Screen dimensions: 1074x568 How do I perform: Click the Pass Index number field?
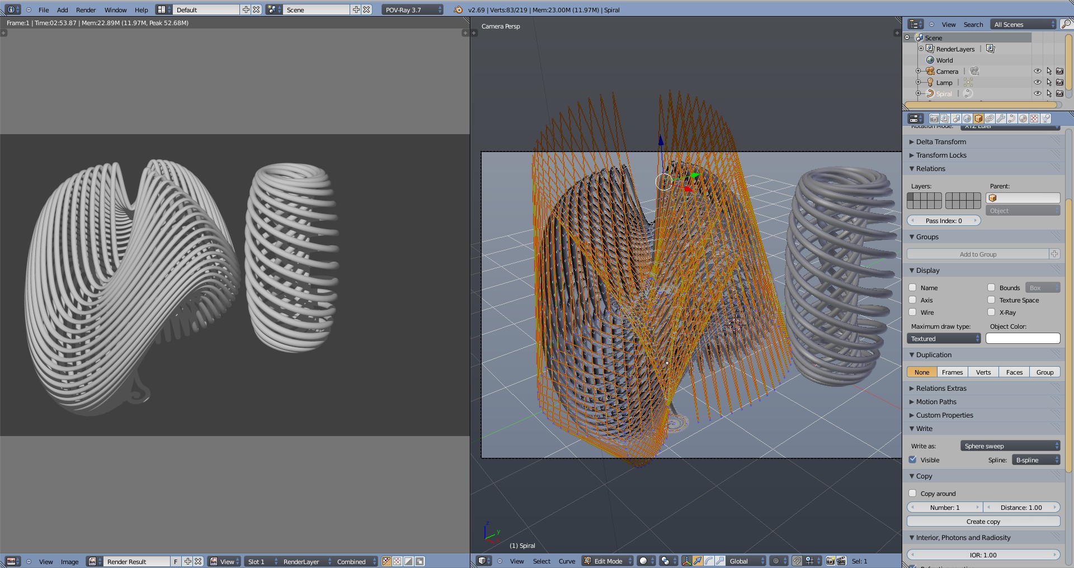point(943,220)
